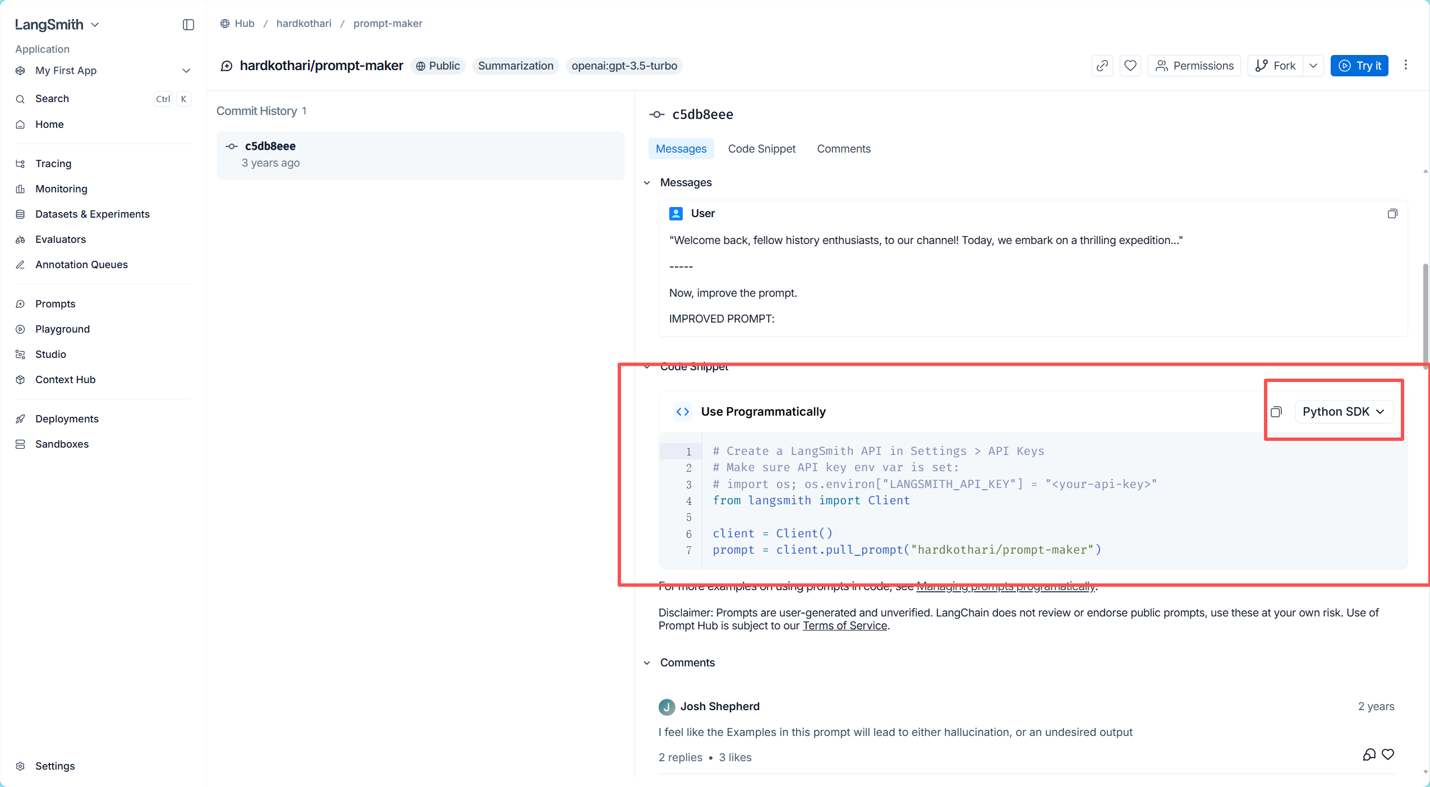Click the 3 likes count
1430x787 pixels.
(x=735, y=757)
